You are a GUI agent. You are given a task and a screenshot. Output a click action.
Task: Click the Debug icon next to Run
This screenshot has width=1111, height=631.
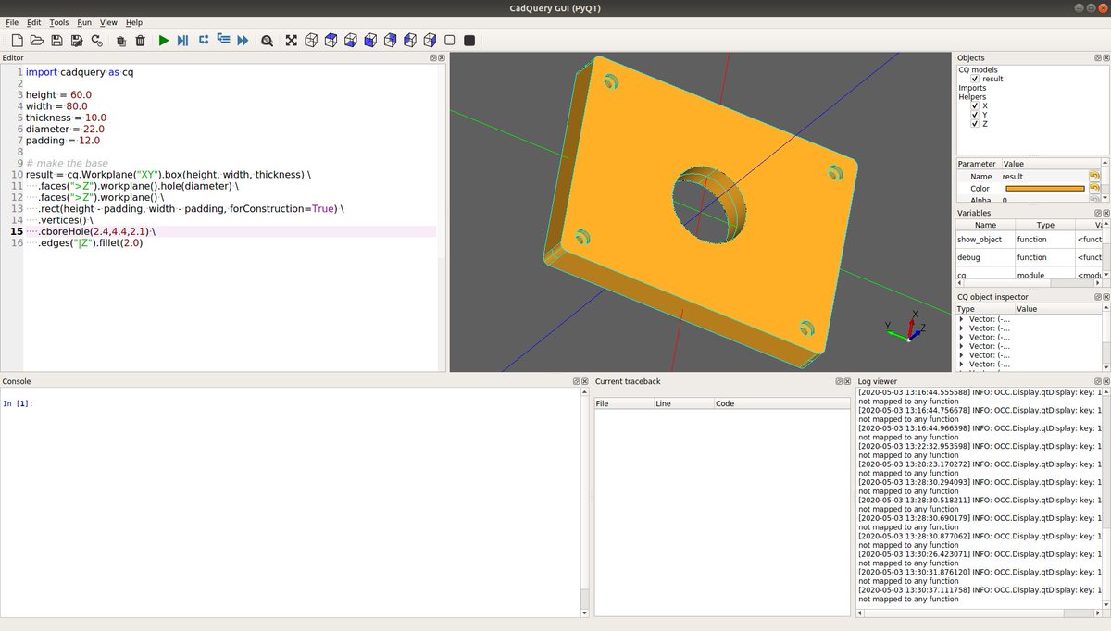(182, 40)
